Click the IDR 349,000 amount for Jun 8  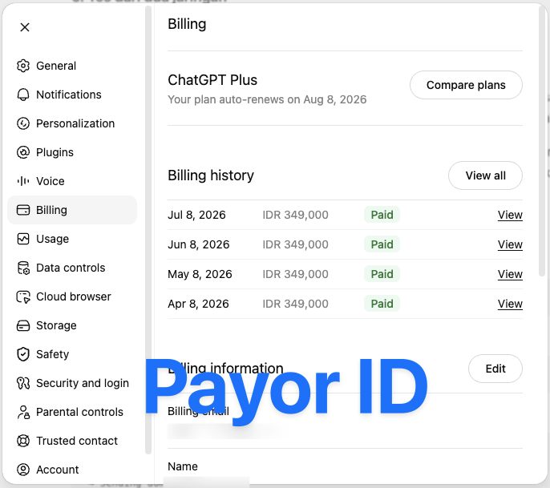295,244
